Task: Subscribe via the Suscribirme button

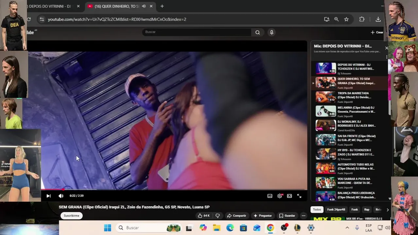Action: click(x=72, y=216)
